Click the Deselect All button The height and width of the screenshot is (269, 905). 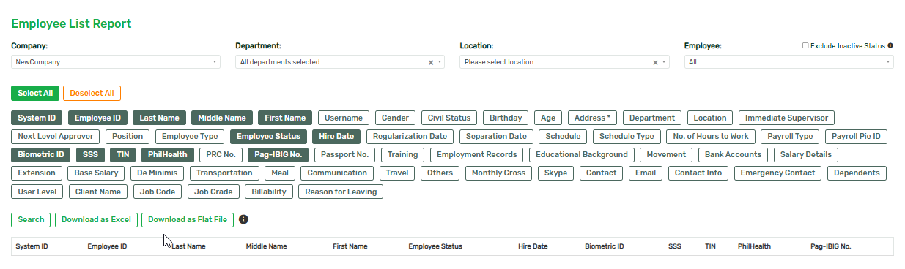click(92, 94)
